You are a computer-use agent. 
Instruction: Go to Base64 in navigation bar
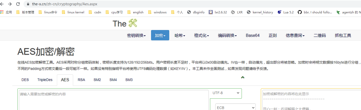[x=253, y=36]
